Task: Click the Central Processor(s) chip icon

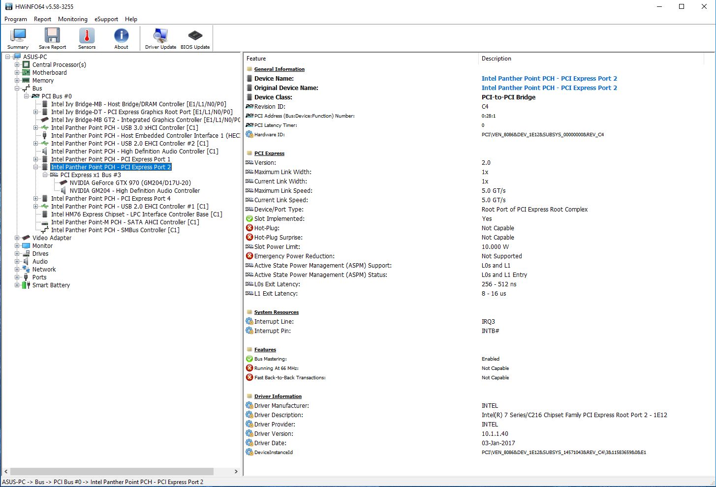Action: coord(26,64)
